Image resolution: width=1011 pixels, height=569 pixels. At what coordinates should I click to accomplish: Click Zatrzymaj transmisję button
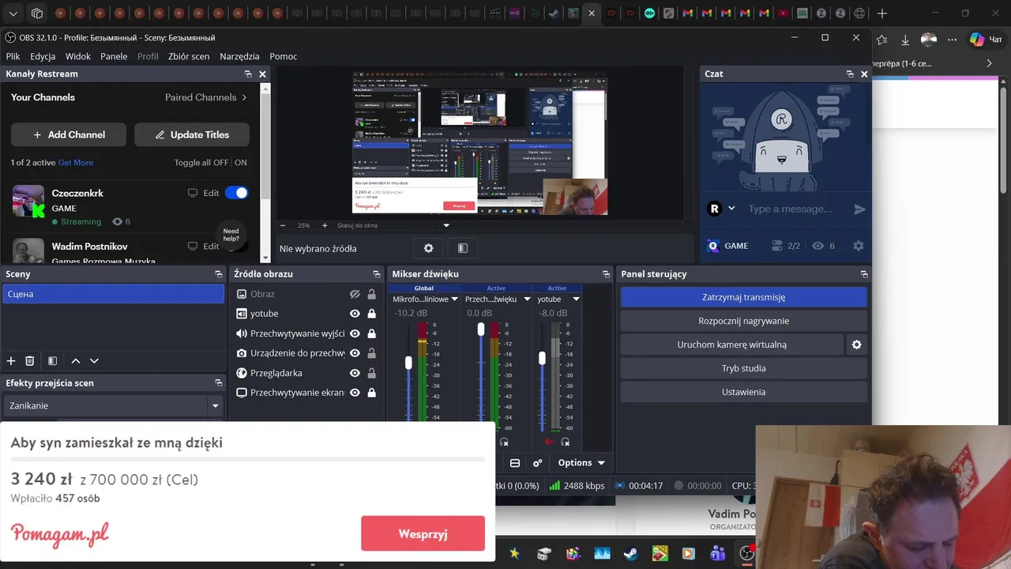point(743,297)
